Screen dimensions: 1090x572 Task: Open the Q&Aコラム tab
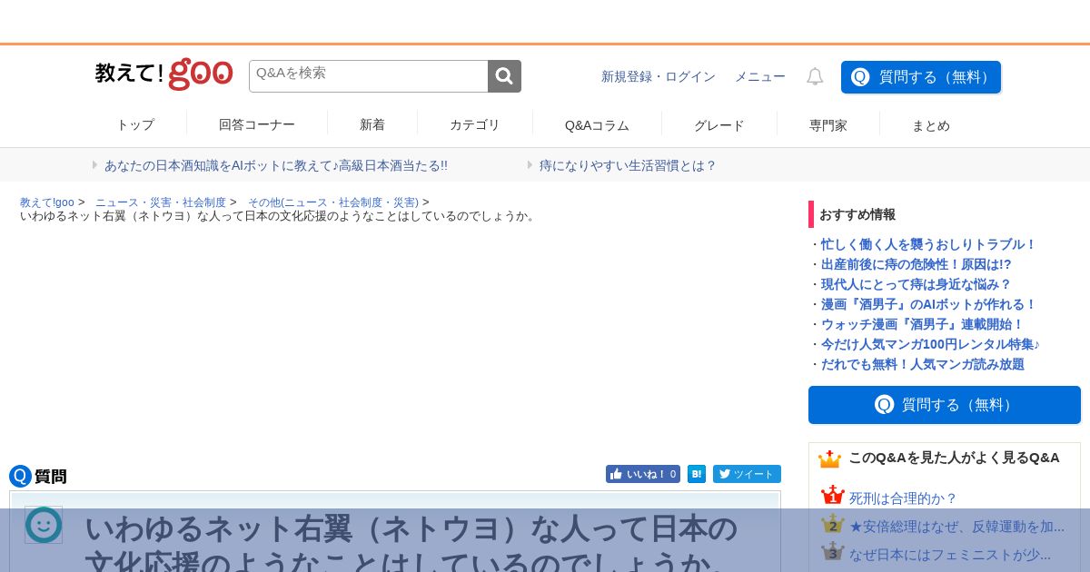597,125
